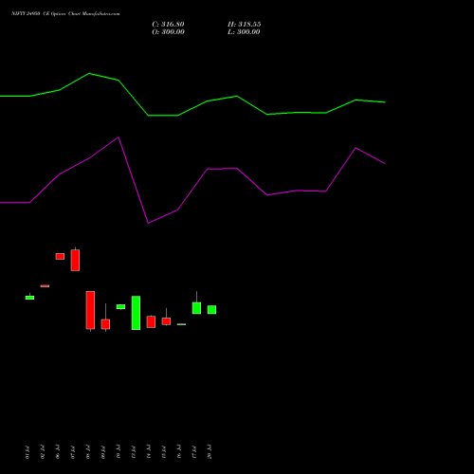This screenshot has height=474, width=474.
Task: Click the high value H: 318.55
Action: (245, 25)
